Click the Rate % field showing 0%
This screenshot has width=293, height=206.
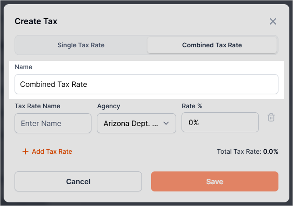(220, 123)
